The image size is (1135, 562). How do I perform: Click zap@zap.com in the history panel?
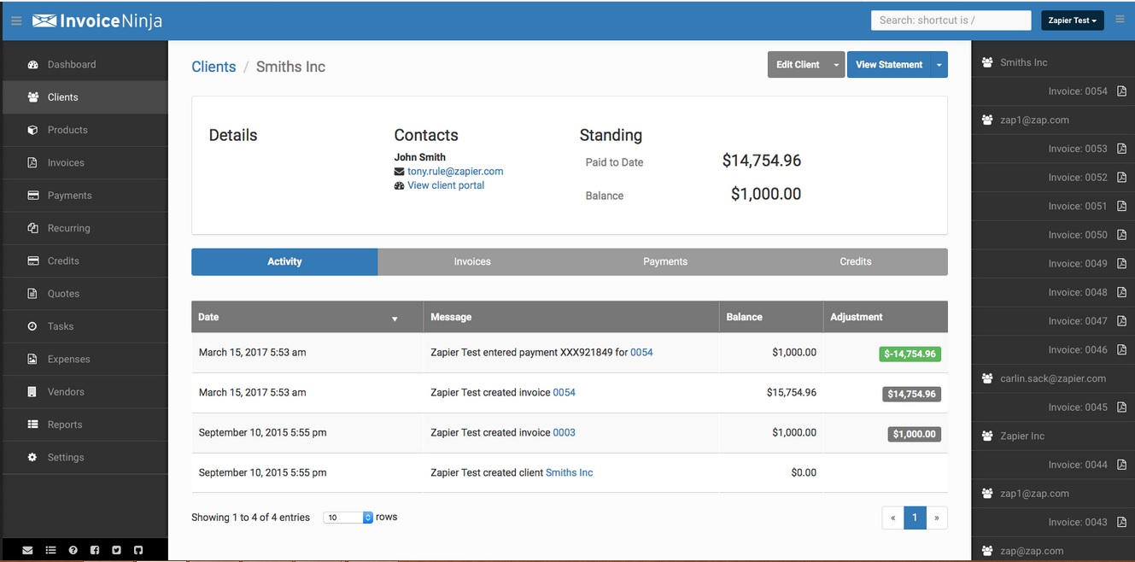click(1032, 551)
